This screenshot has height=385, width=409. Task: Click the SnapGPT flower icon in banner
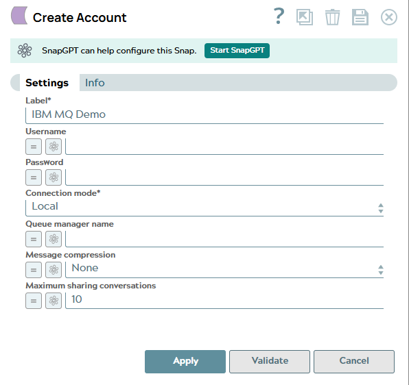point(25,50)
